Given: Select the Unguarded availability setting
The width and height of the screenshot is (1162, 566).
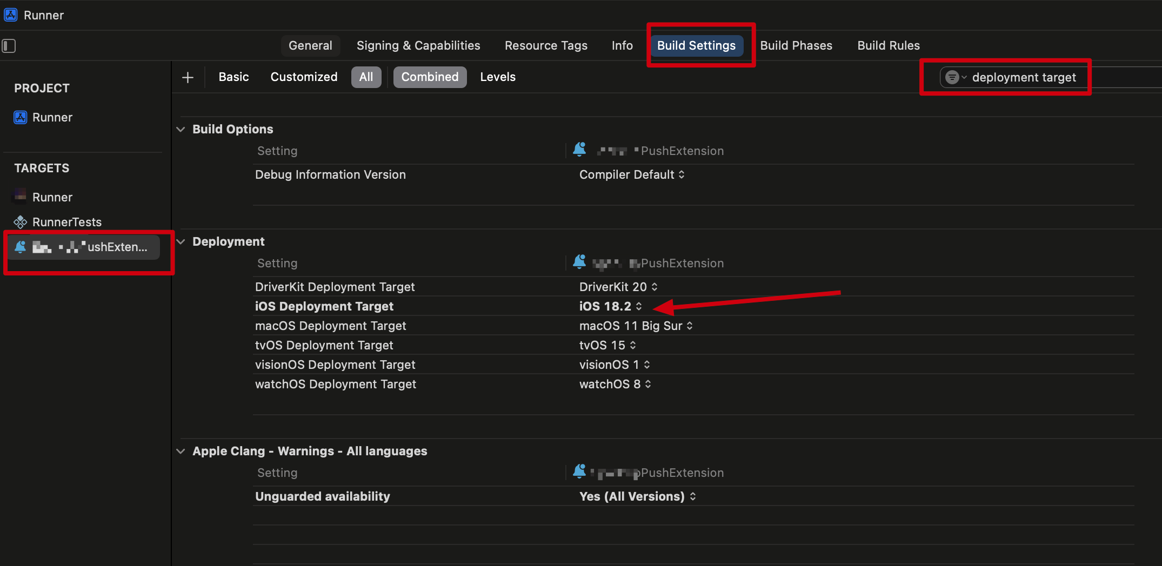Looking at the screenshot, I should [322, 496].
